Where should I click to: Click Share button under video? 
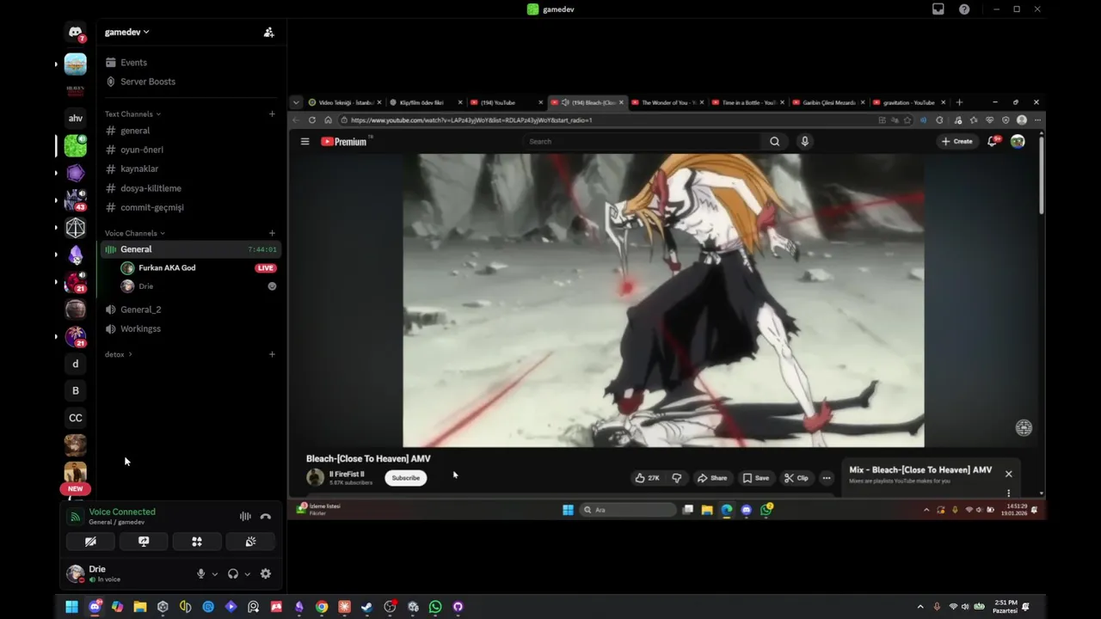click(712, 478)
